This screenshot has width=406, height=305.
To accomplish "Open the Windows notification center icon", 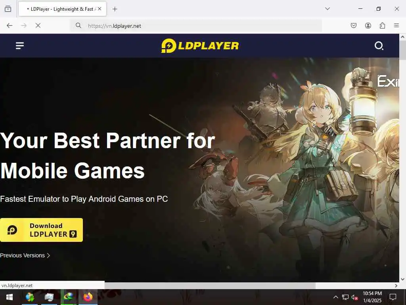I will point(393,297).
